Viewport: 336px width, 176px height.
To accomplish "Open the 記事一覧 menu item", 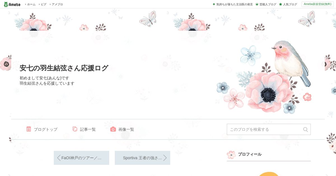I will pyautogui.click(x=84, y=129).
